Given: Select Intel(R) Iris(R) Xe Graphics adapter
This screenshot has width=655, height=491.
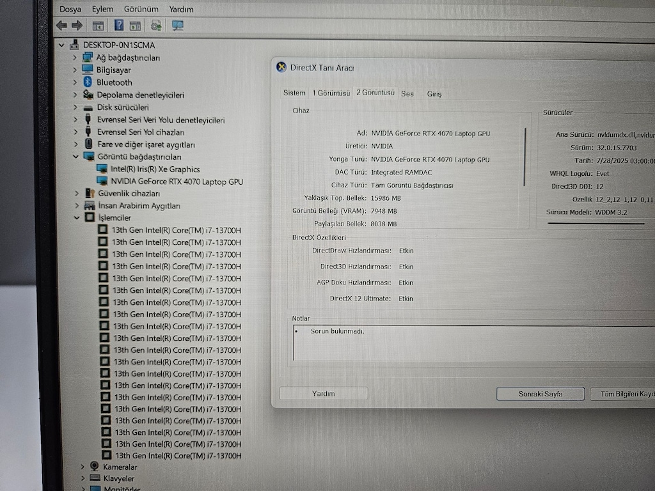Looking at the screenshot, I should 155,169.
